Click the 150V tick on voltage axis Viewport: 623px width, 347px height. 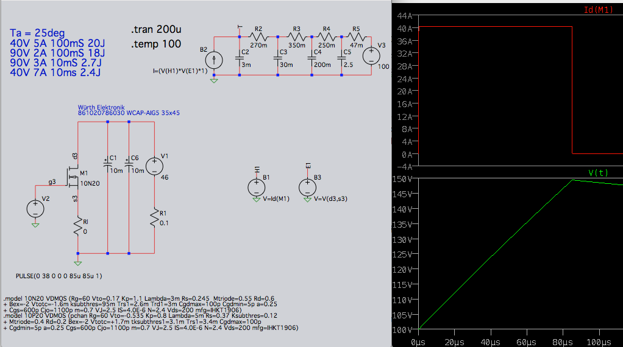click(402, 179)
